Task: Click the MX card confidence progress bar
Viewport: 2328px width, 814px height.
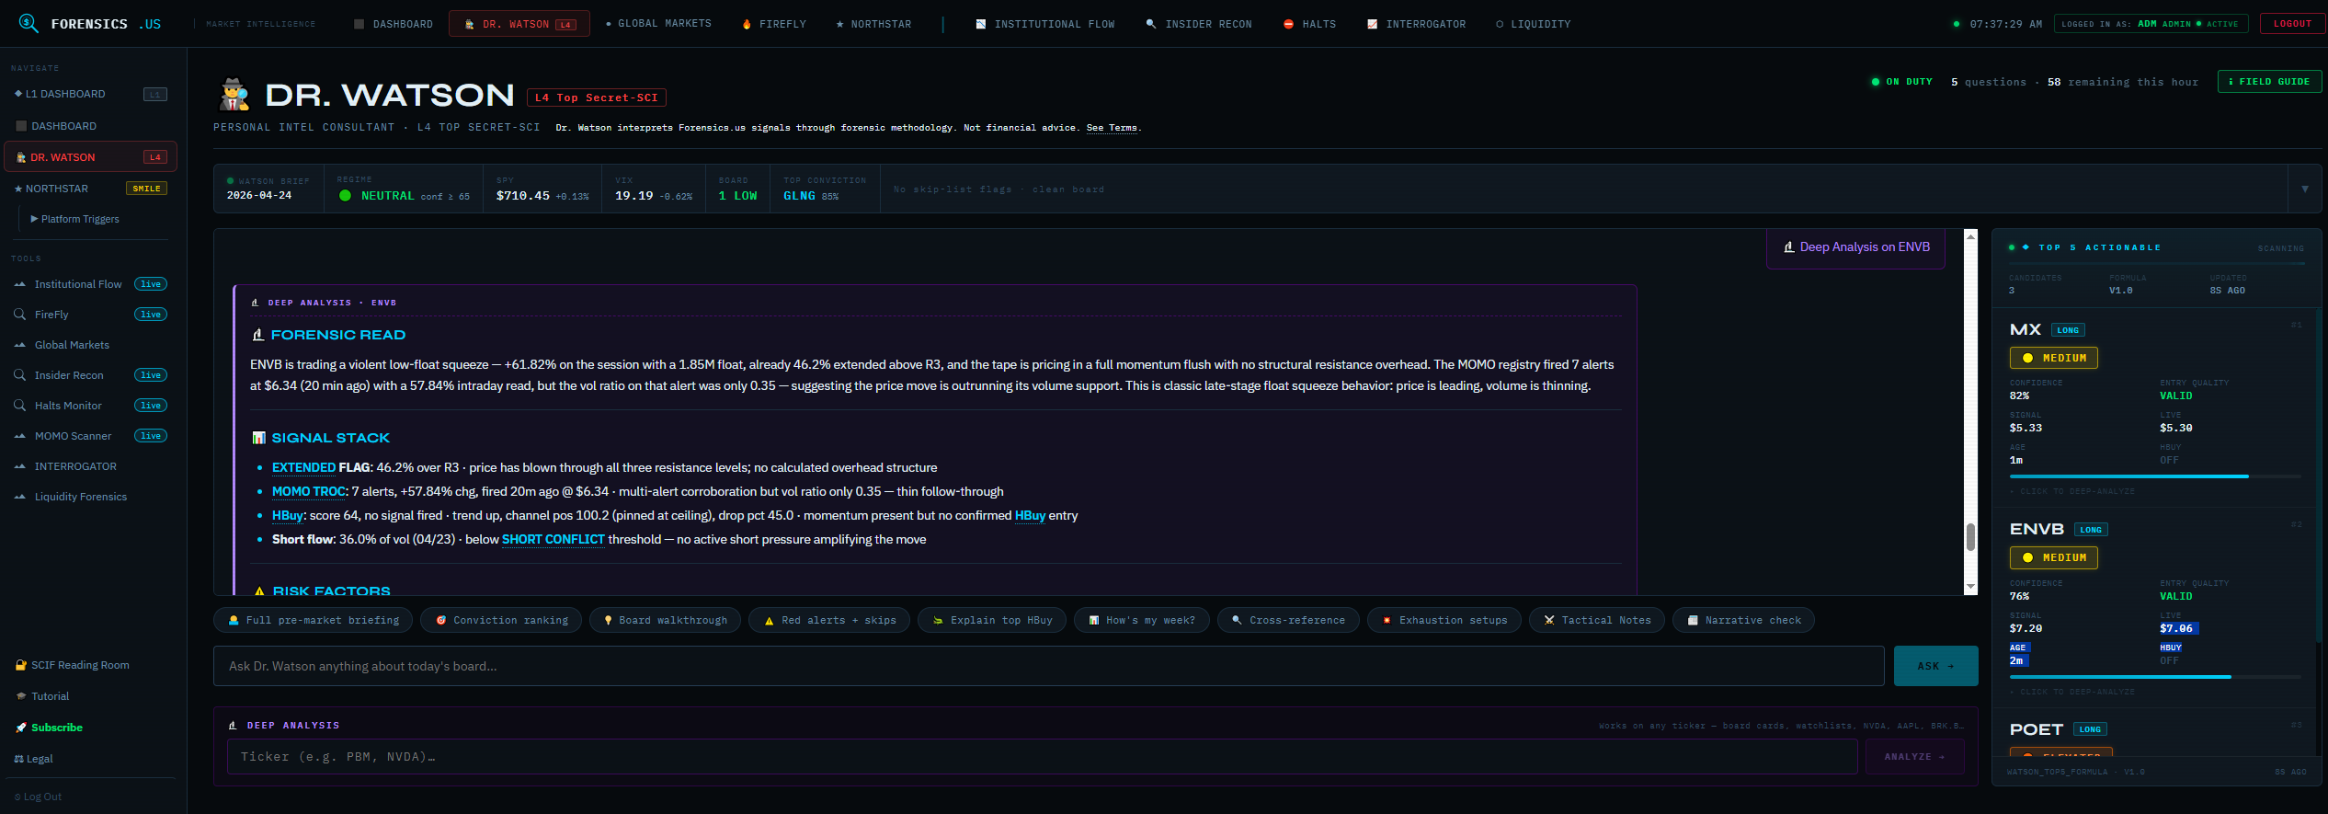Action: (2154, 476)
